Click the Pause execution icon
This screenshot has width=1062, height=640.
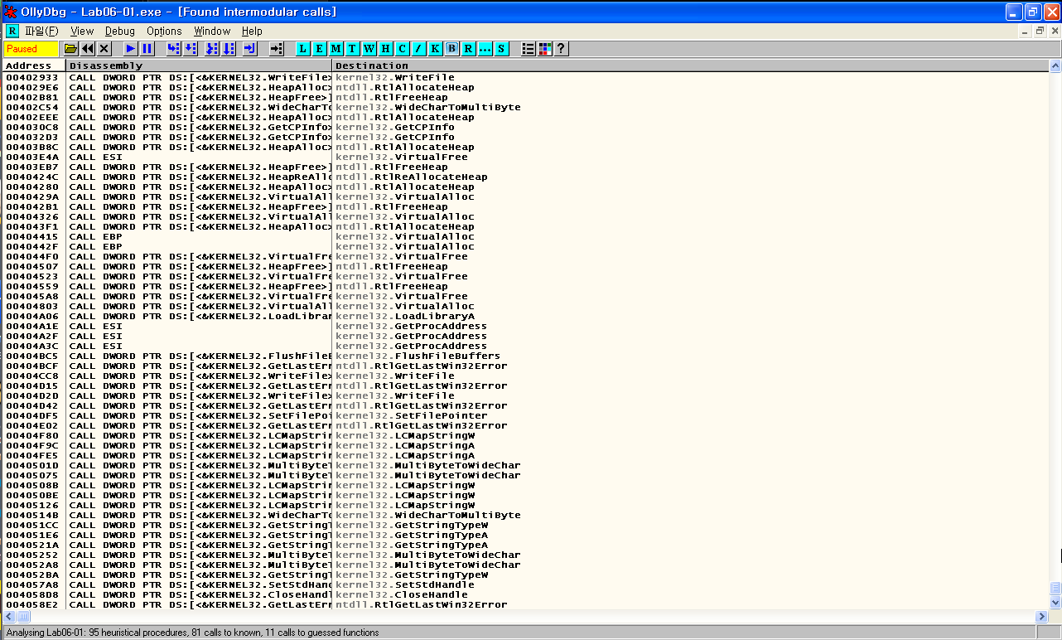click(x=147, y=49)
